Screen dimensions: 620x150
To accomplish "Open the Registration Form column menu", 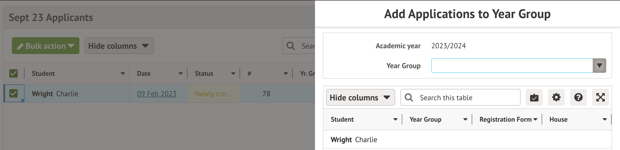I will click(x=535, y=120).
